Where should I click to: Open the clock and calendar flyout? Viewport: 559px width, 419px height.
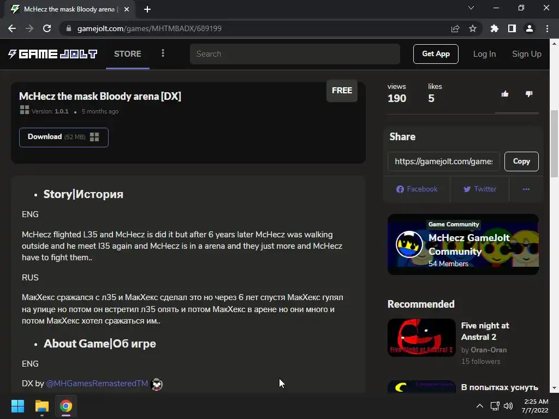(x=535, y=406)
